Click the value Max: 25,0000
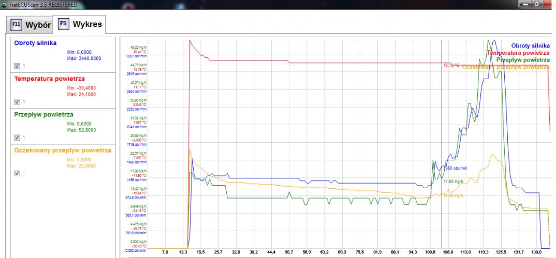Screen dimensions: 556x258 pyautogui.click(x=81, y=165)
